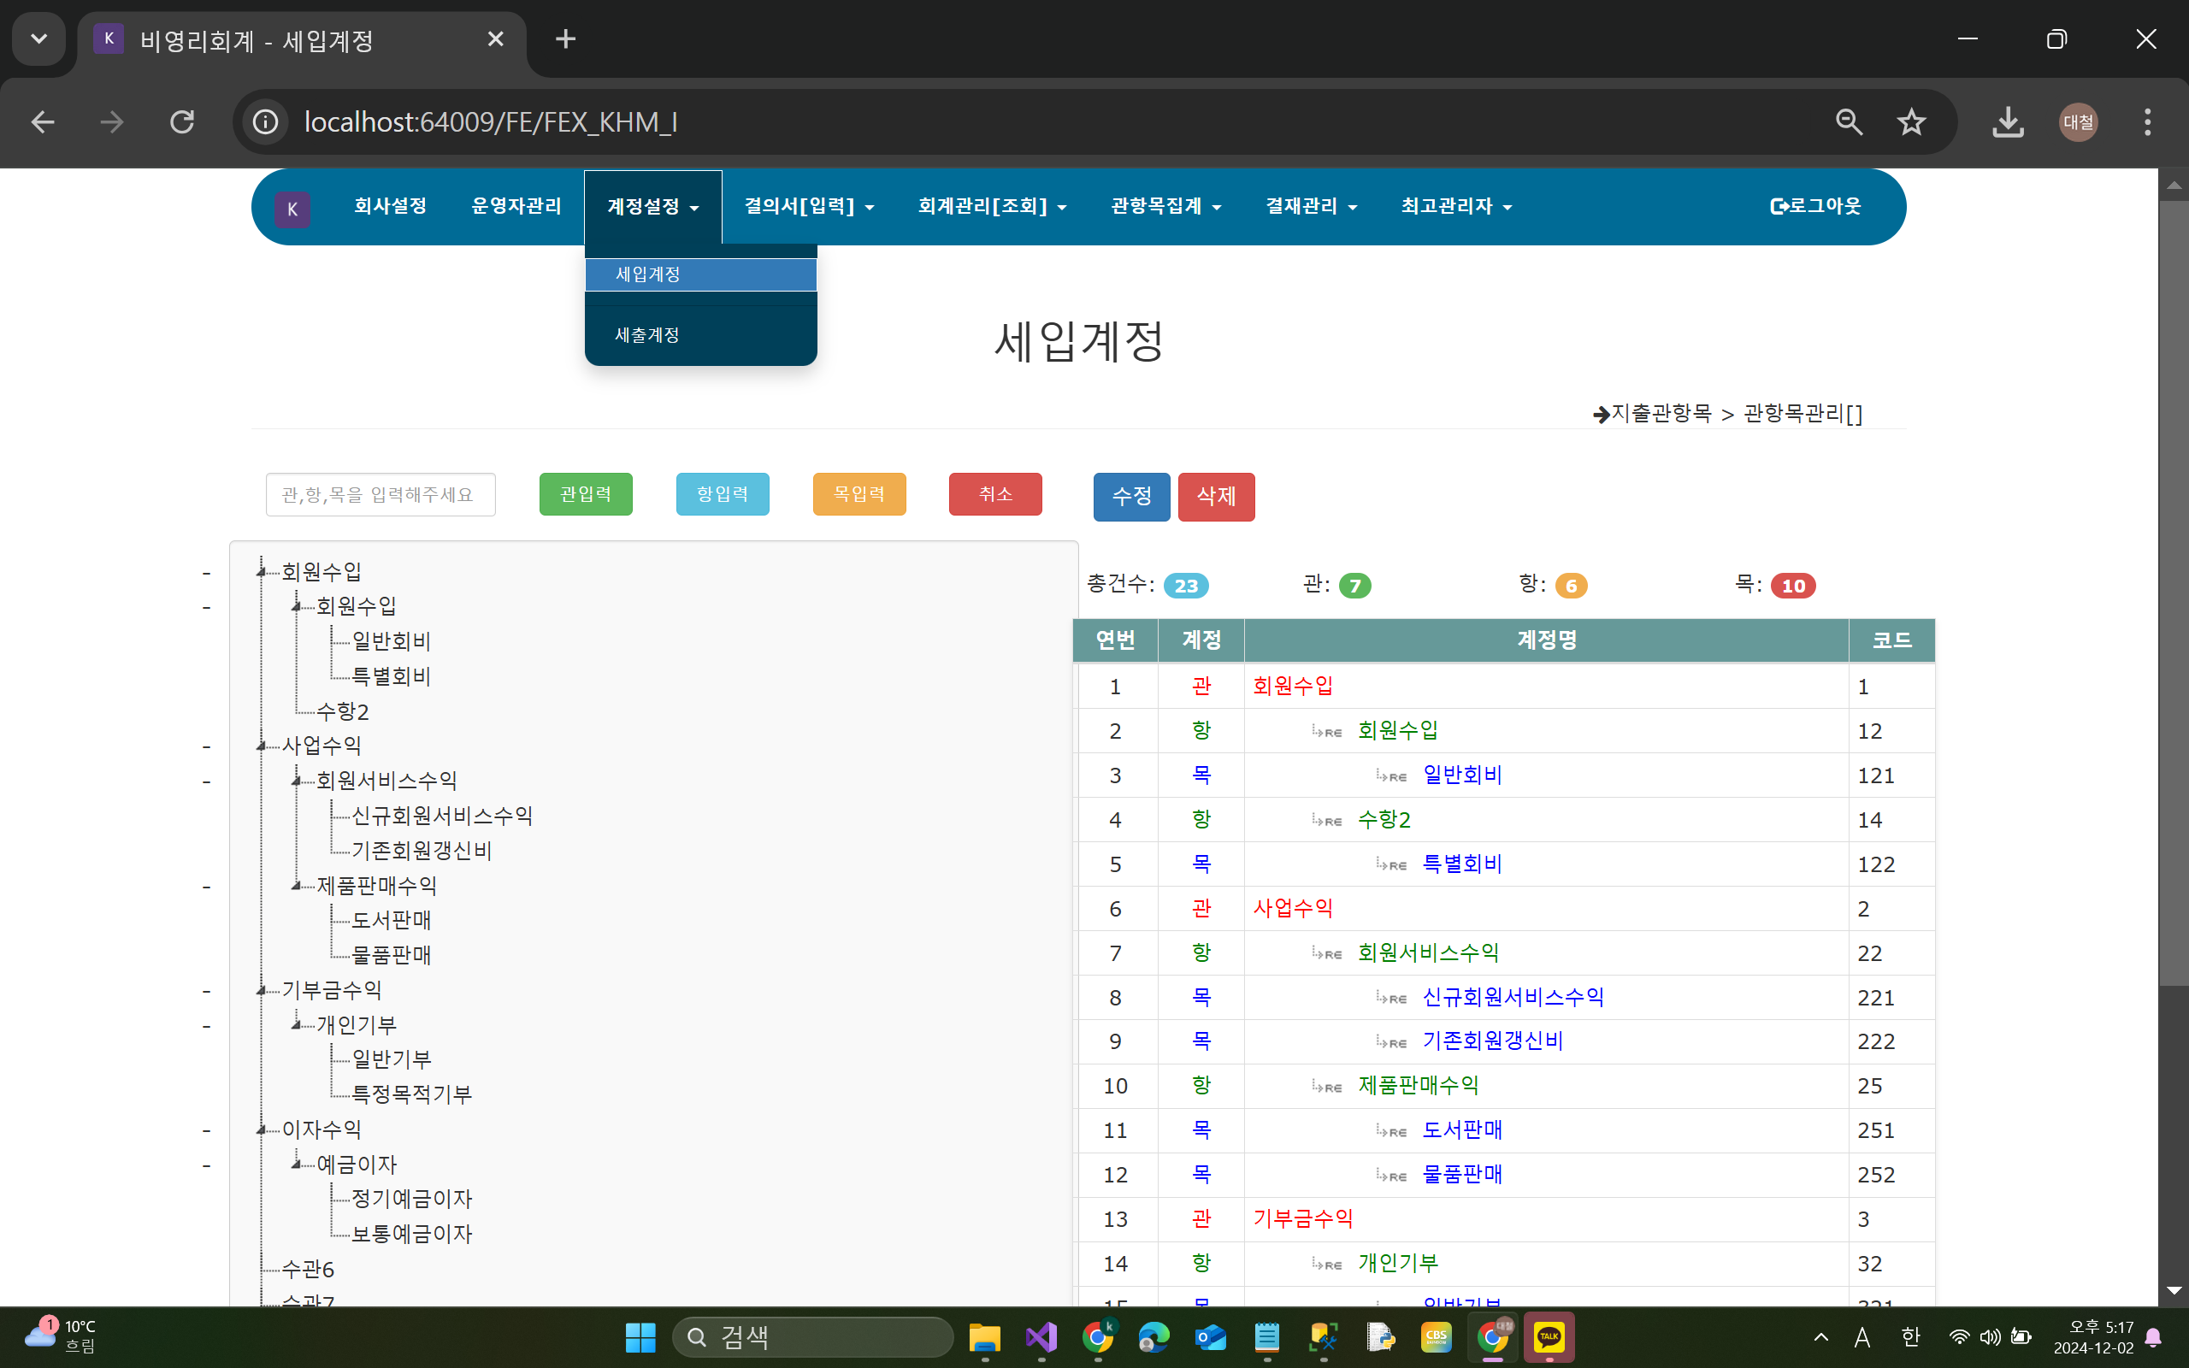Expand the 결재관리 dropdown menu
2189x1368 pixels.
coord(1312,206)
